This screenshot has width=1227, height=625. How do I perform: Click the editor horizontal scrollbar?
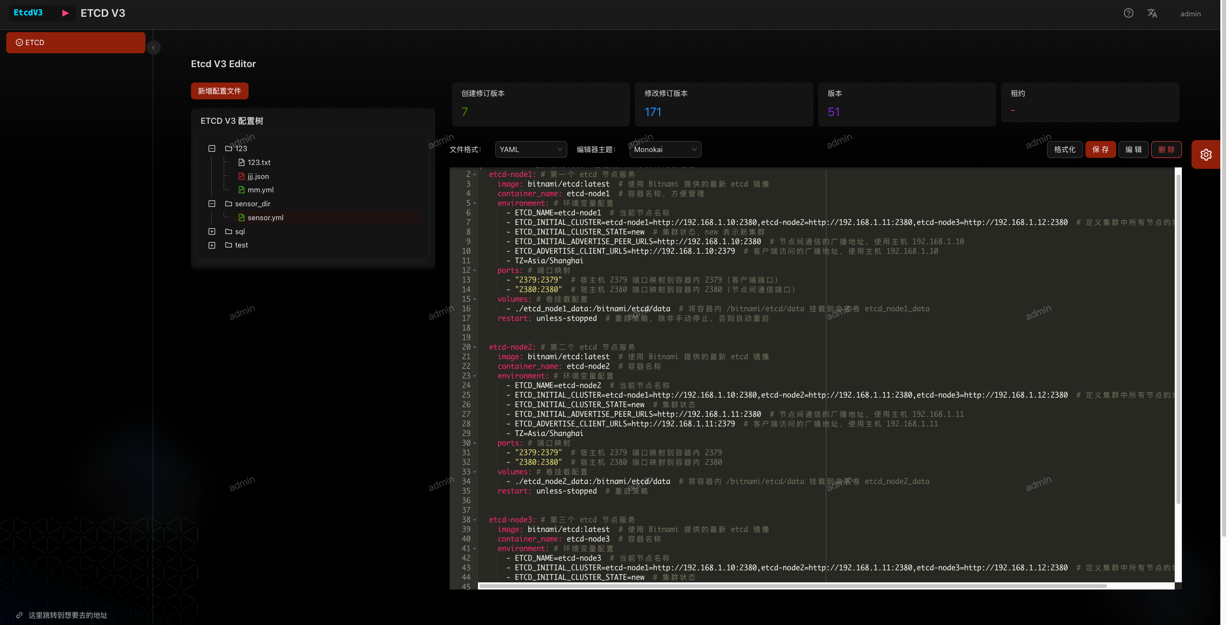(x=793, y=586)
